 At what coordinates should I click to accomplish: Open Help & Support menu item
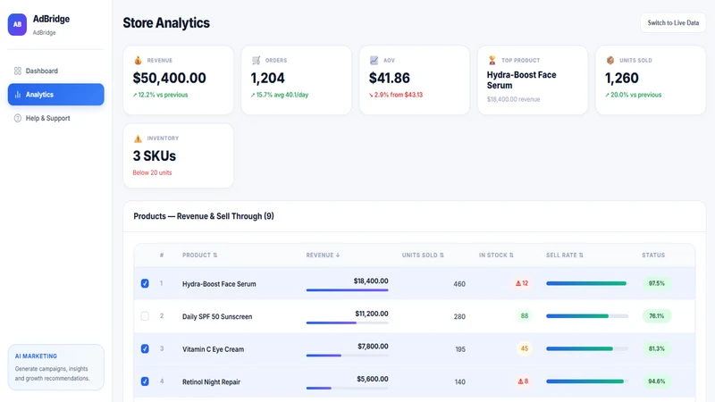click(55, 118)
